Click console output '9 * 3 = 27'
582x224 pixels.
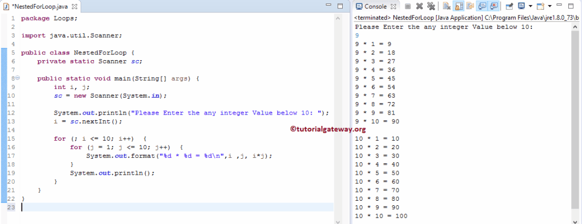coord(375,61)
